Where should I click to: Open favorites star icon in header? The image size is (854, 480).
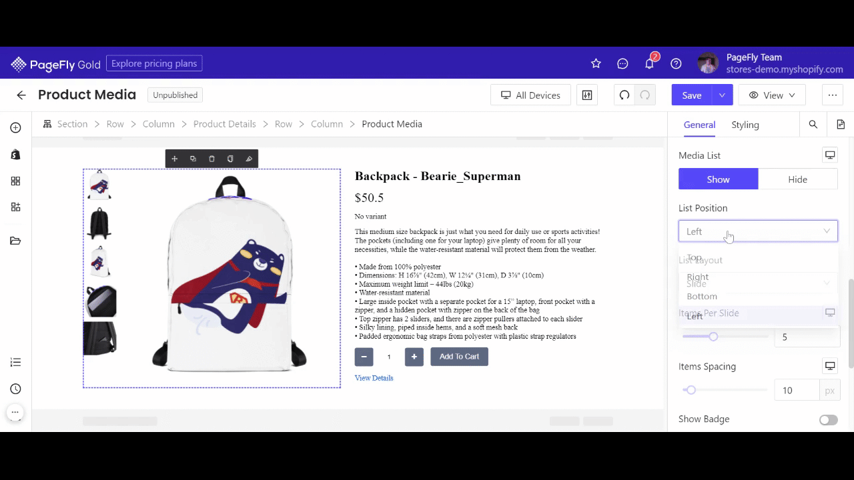[x=596, y=64]
